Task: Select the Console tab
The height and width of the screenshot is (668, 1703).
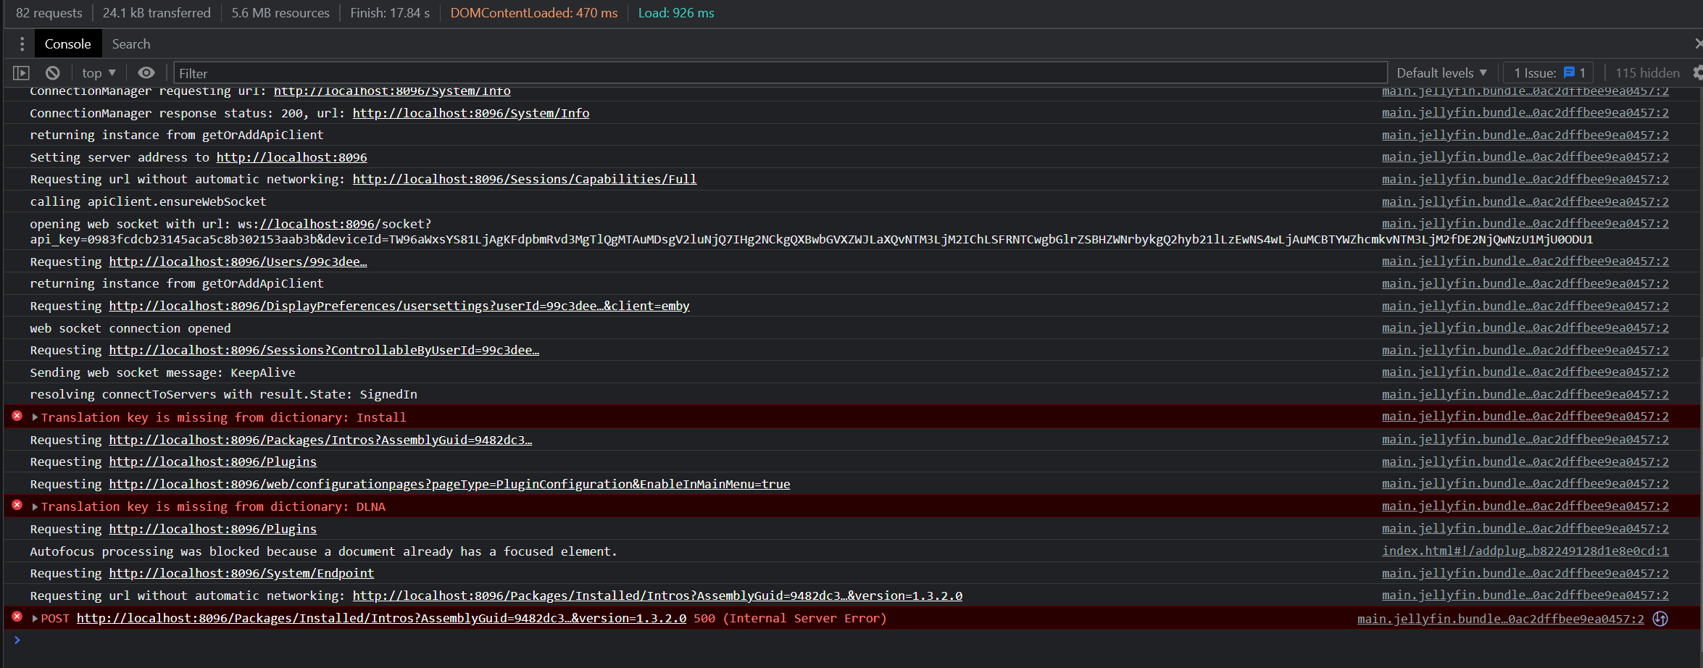Action: coord(67,43)
